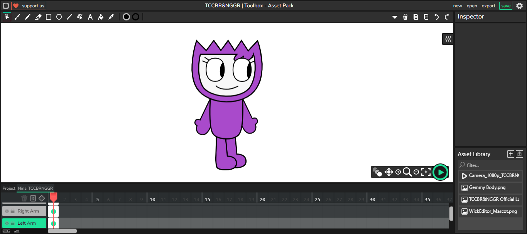Click the Asset Library export icon
The image size is (527, 234).
click(519, 154)
